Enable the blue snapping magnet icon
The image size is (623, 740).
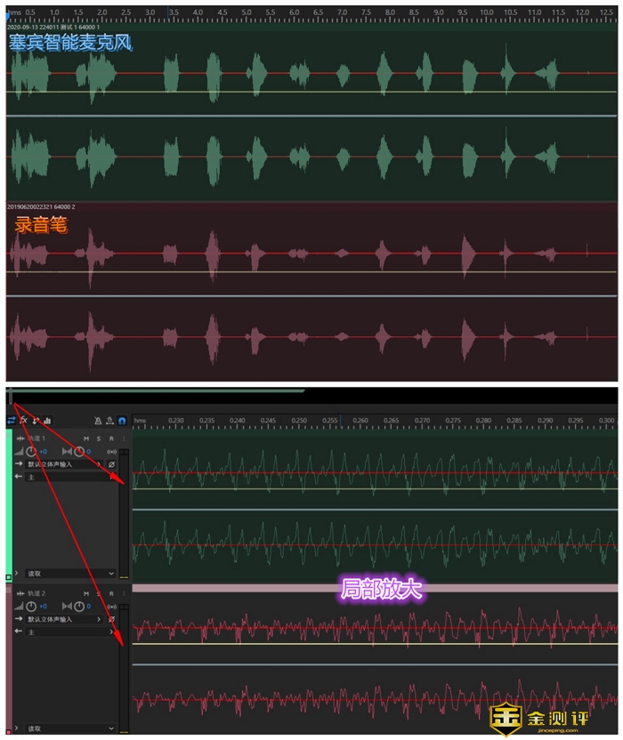(122, 420)
